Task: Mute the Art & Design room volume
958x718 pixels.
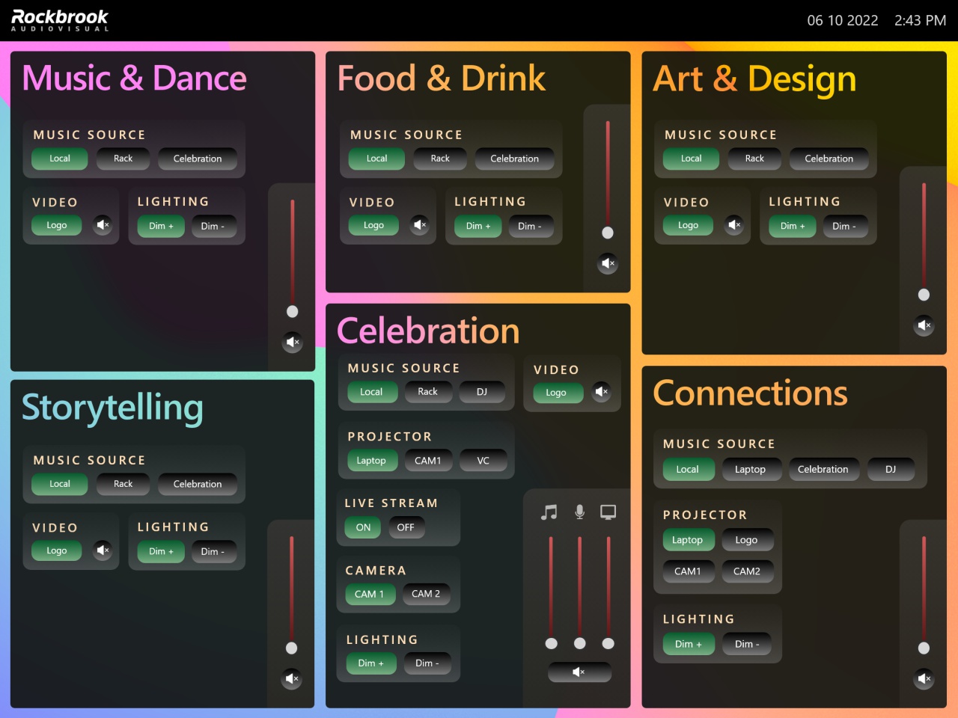Action: pyautogui.click(x=924, y=325)
